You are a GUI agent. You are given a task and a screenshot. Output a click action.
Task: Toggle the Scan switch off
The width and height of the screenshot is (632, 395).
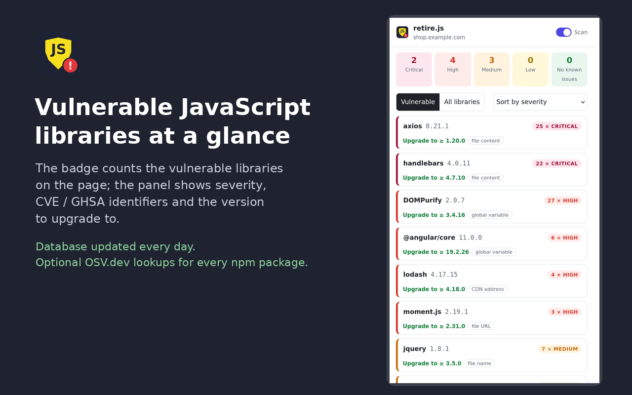point(564,32)
